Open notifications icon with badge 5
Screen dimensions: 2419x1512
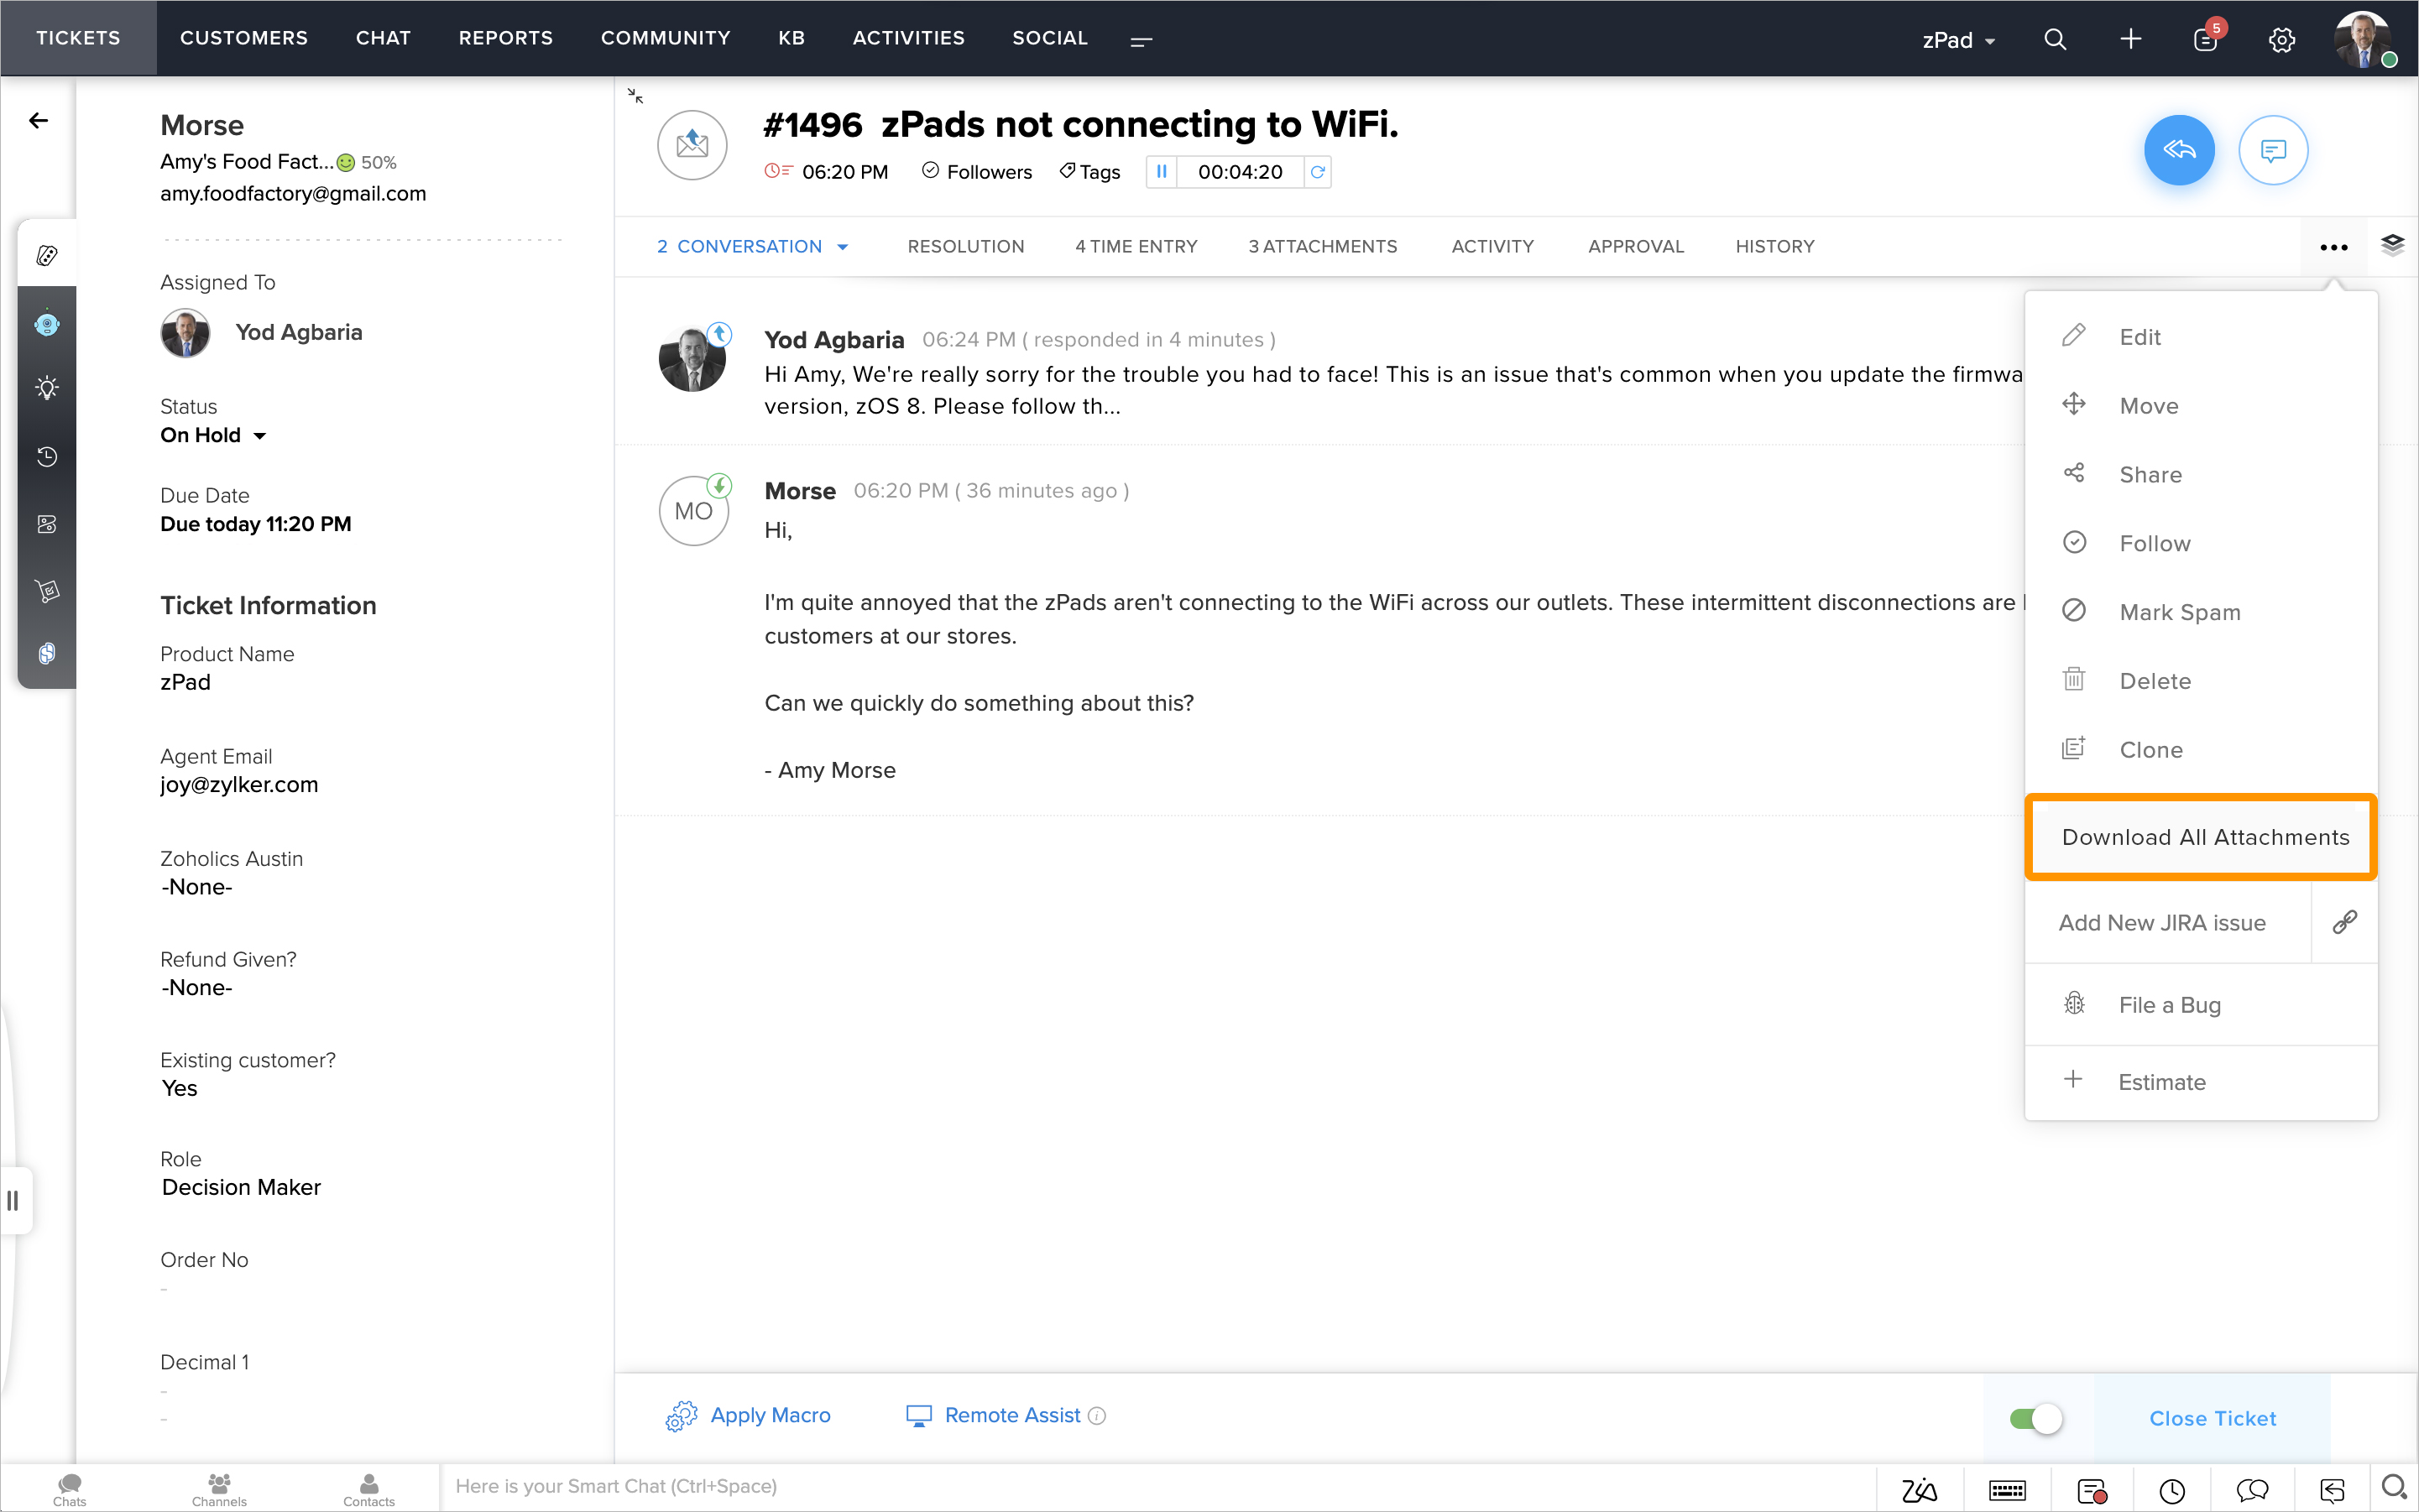[2205, 39]
